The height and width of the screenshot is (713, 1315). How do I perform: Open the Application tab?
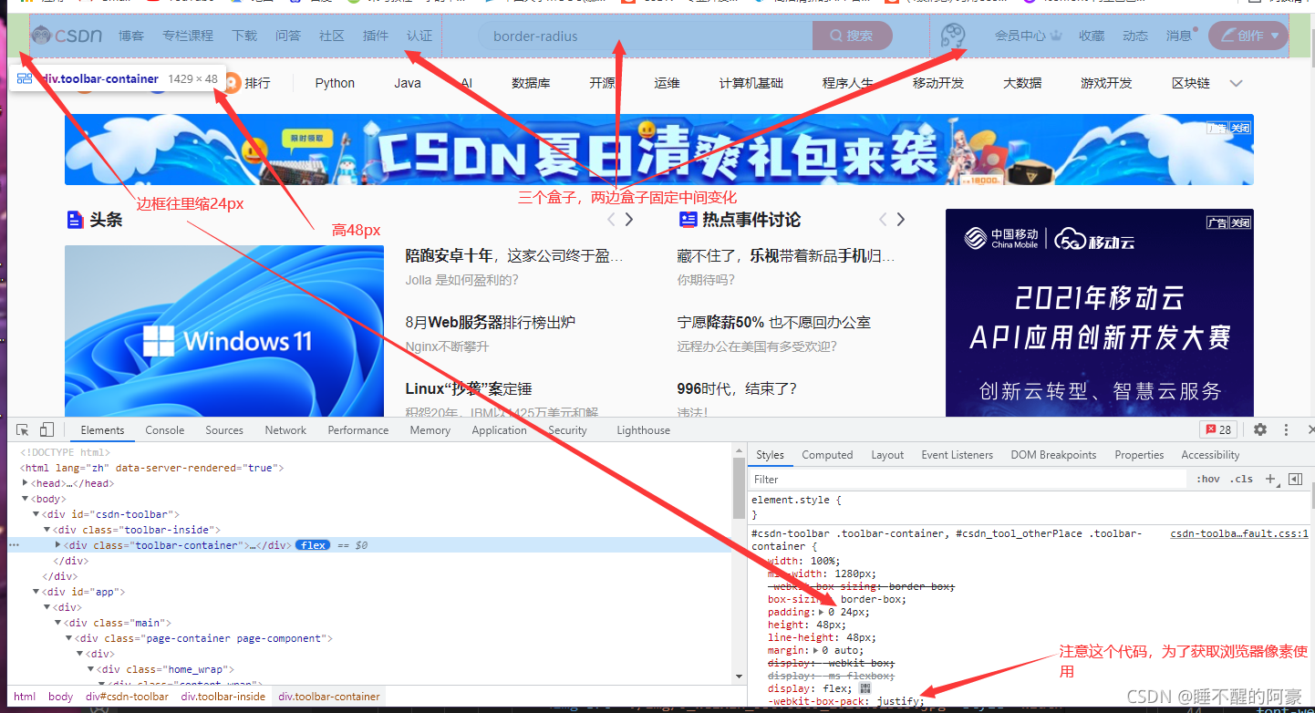click(499, 430)
